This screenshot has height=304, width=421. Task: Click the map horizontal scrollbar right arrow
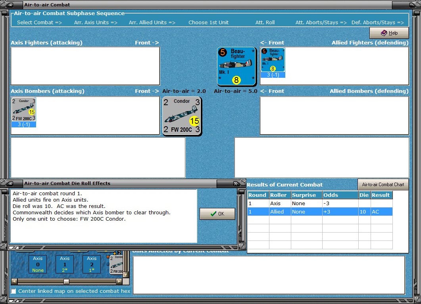[119, 281]
